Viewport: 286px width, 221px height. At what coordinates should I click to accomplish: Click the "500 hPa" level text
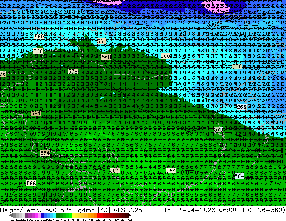(x=60, y=210)
